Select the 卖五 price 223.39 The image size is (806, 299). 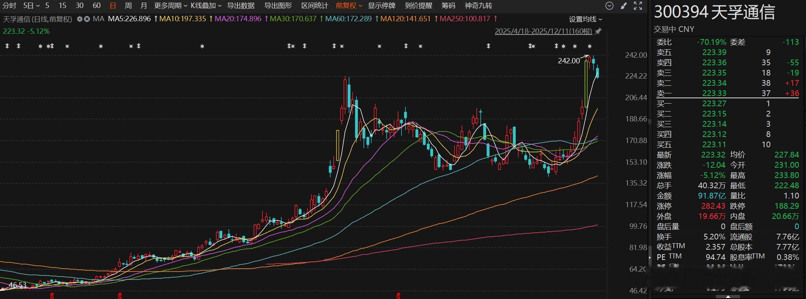(714, 52)
